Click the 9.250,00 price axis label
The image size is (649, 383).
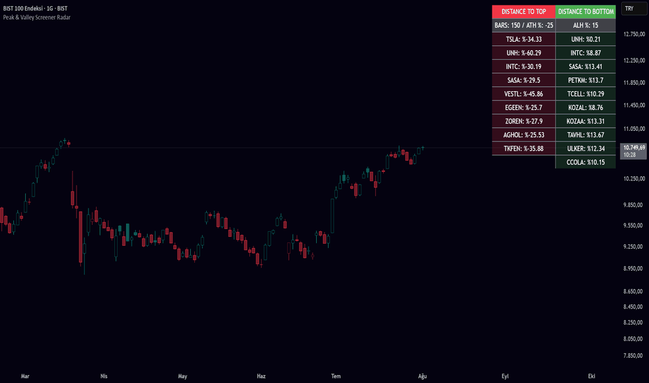tap(634, 247)
